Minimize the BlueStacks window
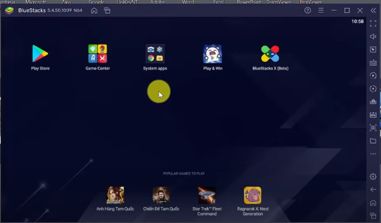Viewport: 381px width, 223px height. [334, 10]
